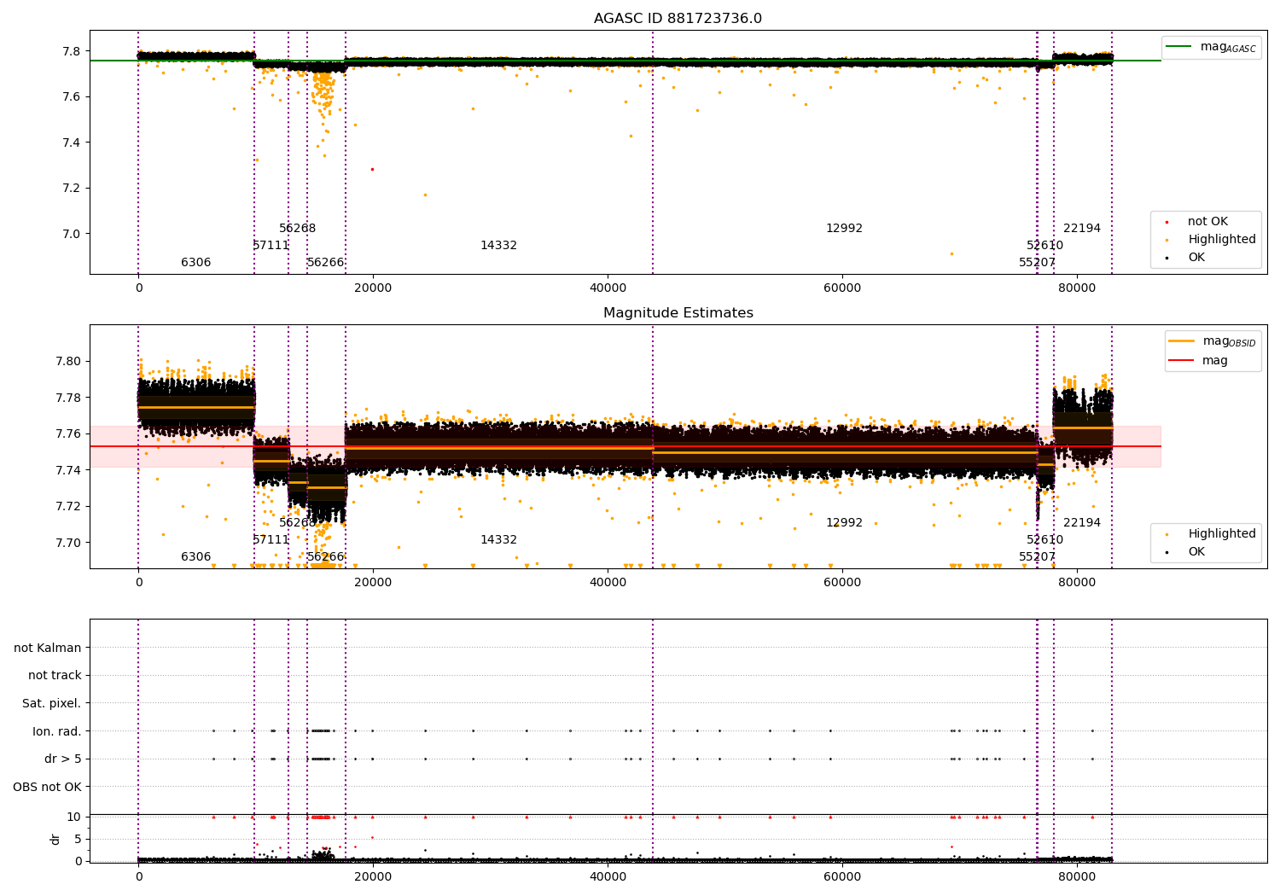Click obsid label '56266' in top plot
The width and height of the screenshot is (1280, 896).
click(x=325, y=263)
